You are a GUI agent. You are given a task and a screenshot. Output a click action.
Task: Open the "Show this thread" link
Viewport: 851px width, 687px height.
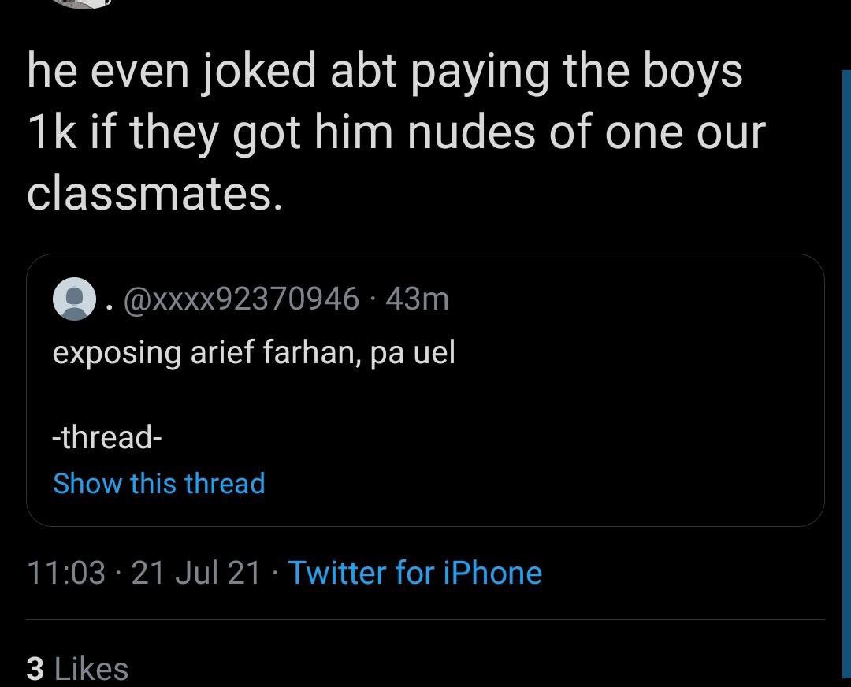(159, 483)
